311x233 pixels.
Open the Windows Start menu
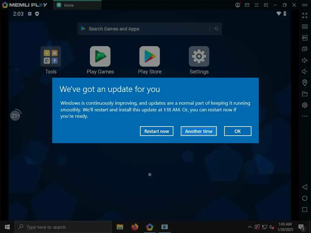point(7,227)
